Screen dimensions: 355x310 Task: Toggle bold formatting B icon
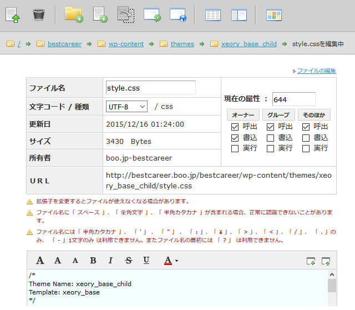93,261
